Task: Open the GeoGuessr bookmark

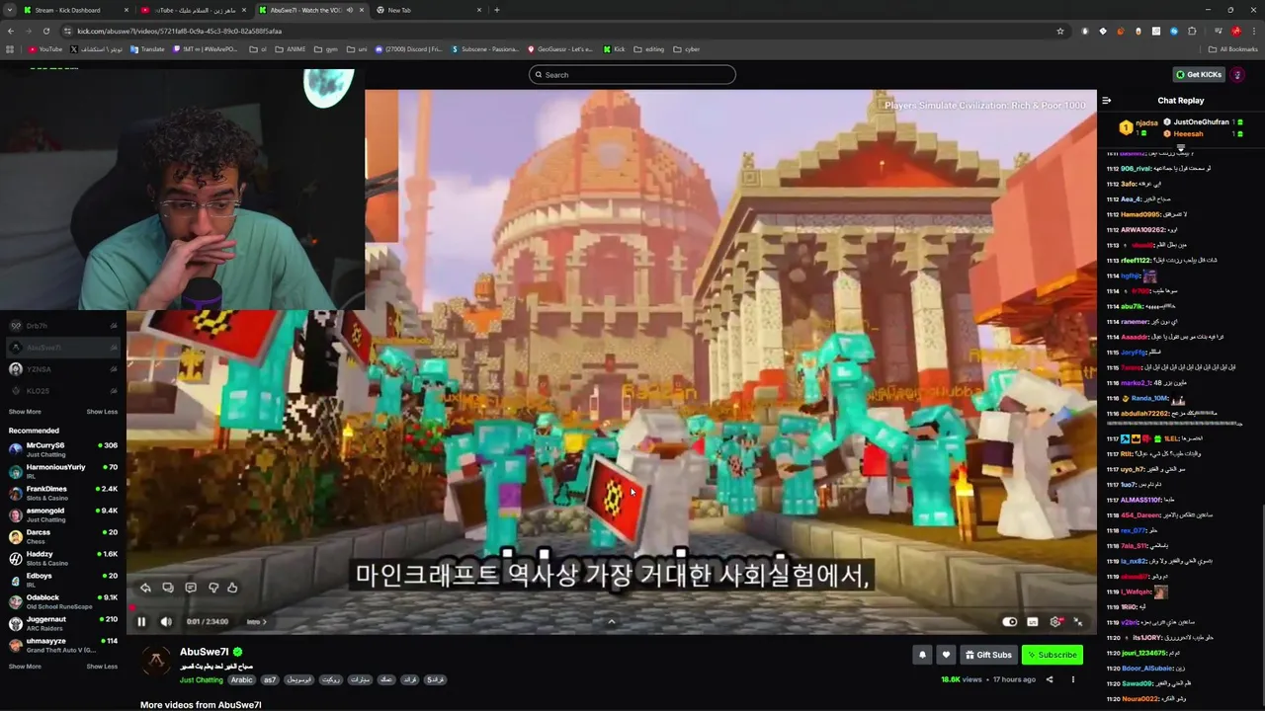Action: pos(560,49)
